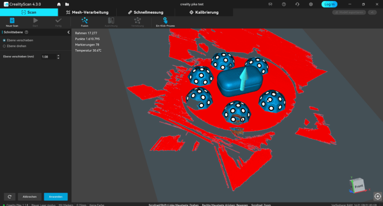Click the share icon button
The image size is (383, 206).
(x=372, y=13)
